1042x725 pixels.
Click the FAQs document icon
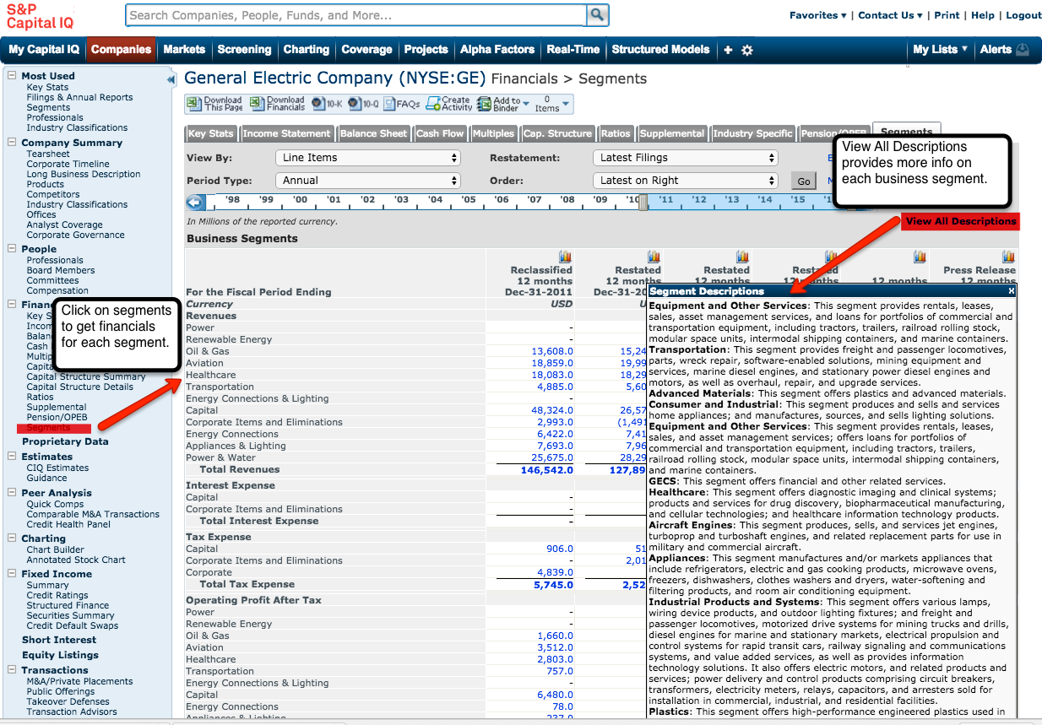coord(389,104)
